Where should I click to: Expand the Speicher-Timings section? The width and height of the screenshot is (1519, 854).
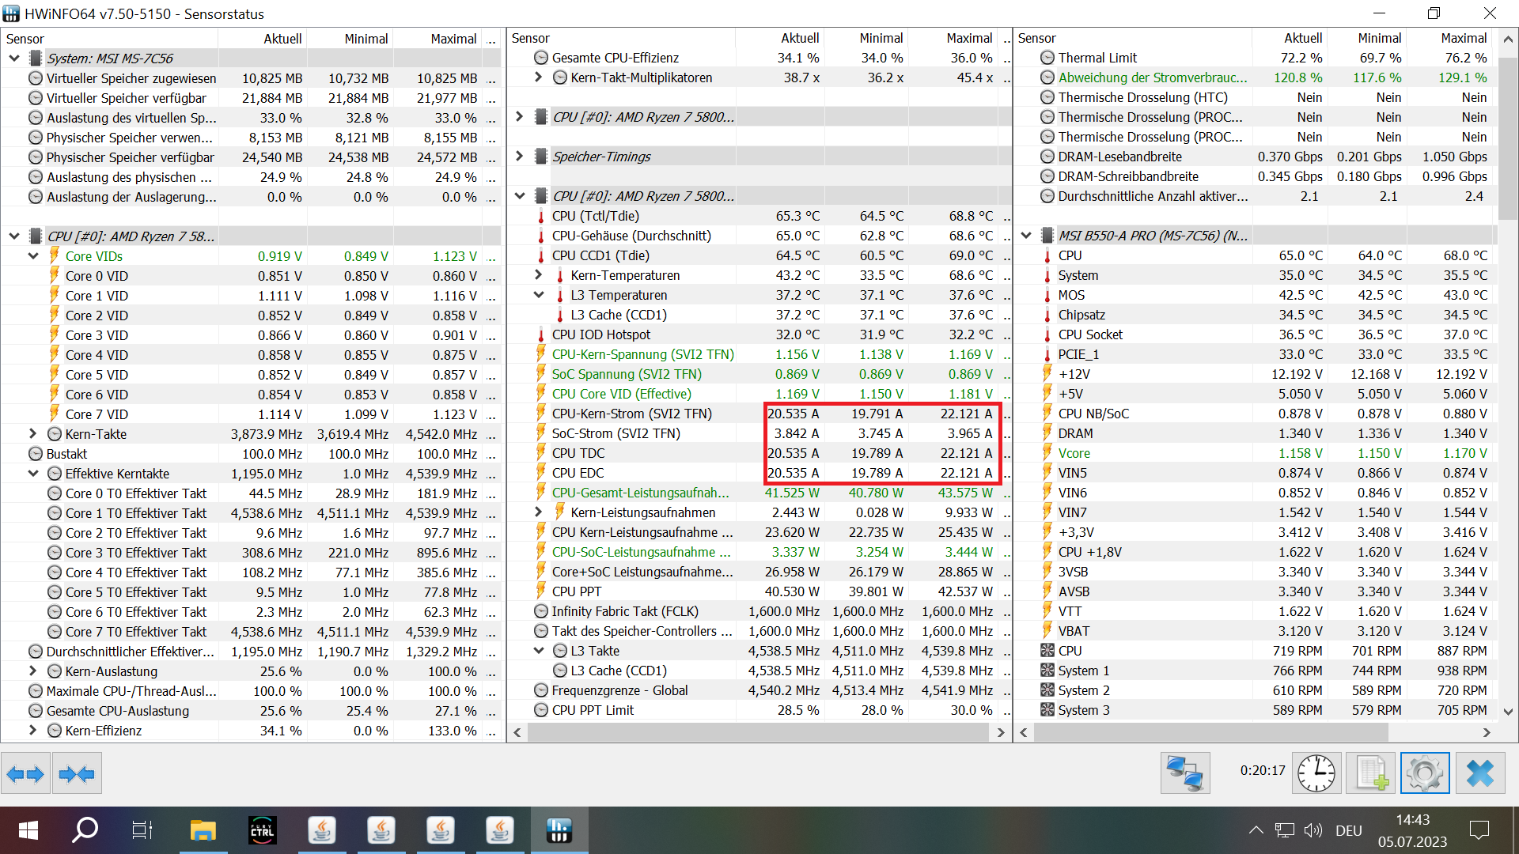[520, 157]
